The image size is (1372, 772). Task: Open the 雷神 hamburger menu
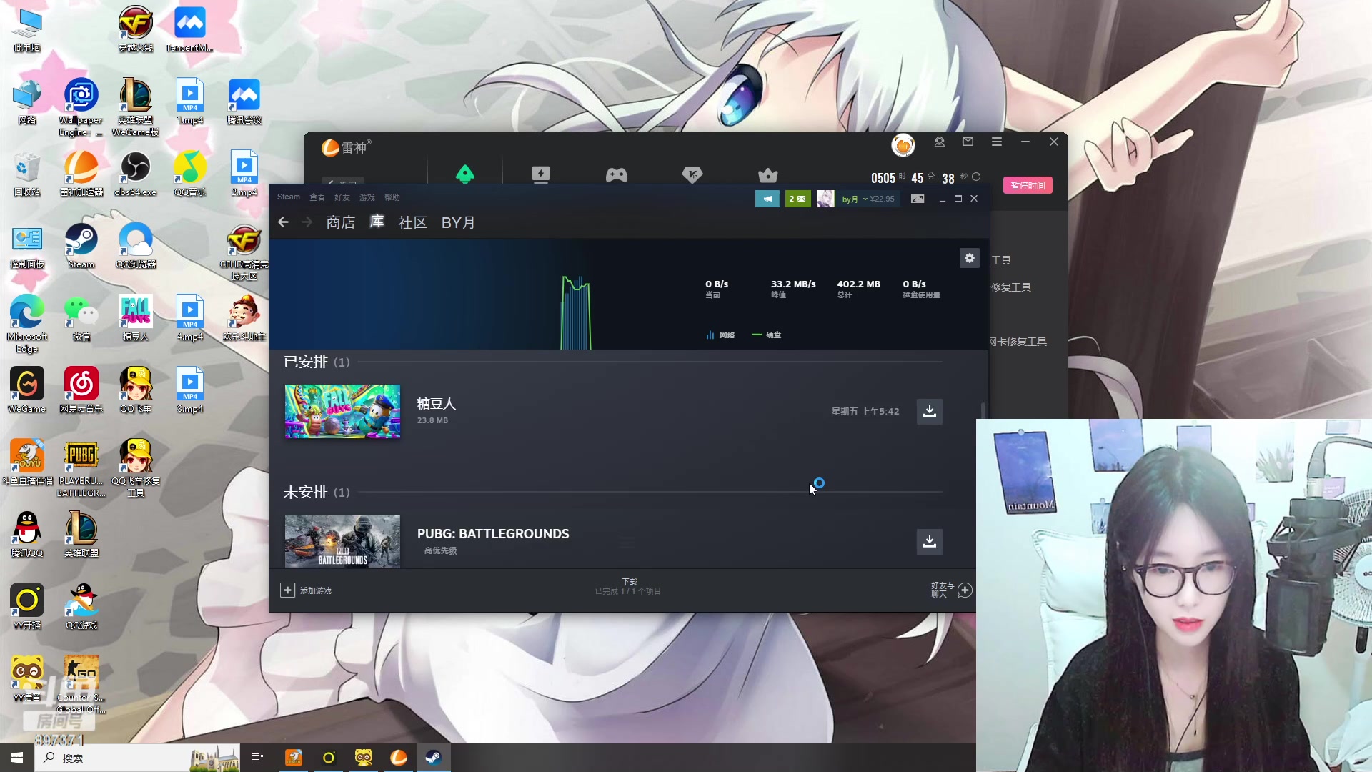(996, 142)
